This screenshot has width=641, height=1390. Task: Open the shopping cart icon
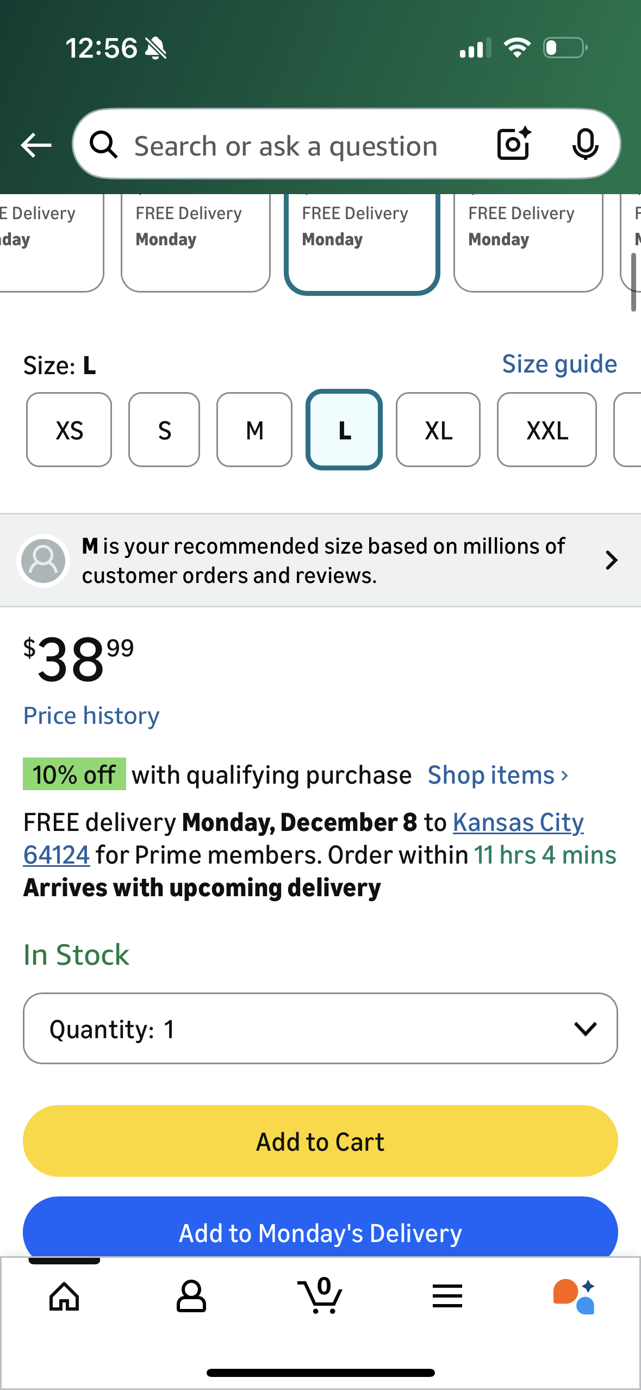tap(320, 1296)
